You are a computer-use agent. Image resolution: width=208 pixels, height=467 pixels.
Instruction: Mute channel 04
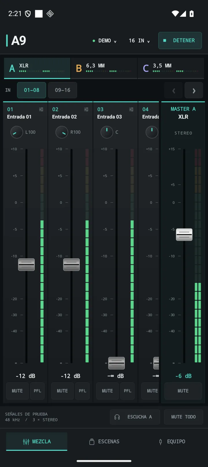150,391
